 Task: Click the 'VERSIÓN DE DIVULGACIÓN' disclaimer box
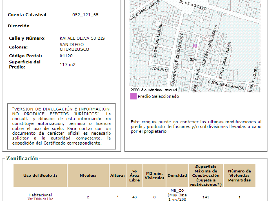click(61, 126)
